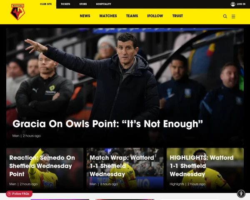Open the hamburger menu icon
The height and width of the screenshot is (200, 250).
point(233,16)
